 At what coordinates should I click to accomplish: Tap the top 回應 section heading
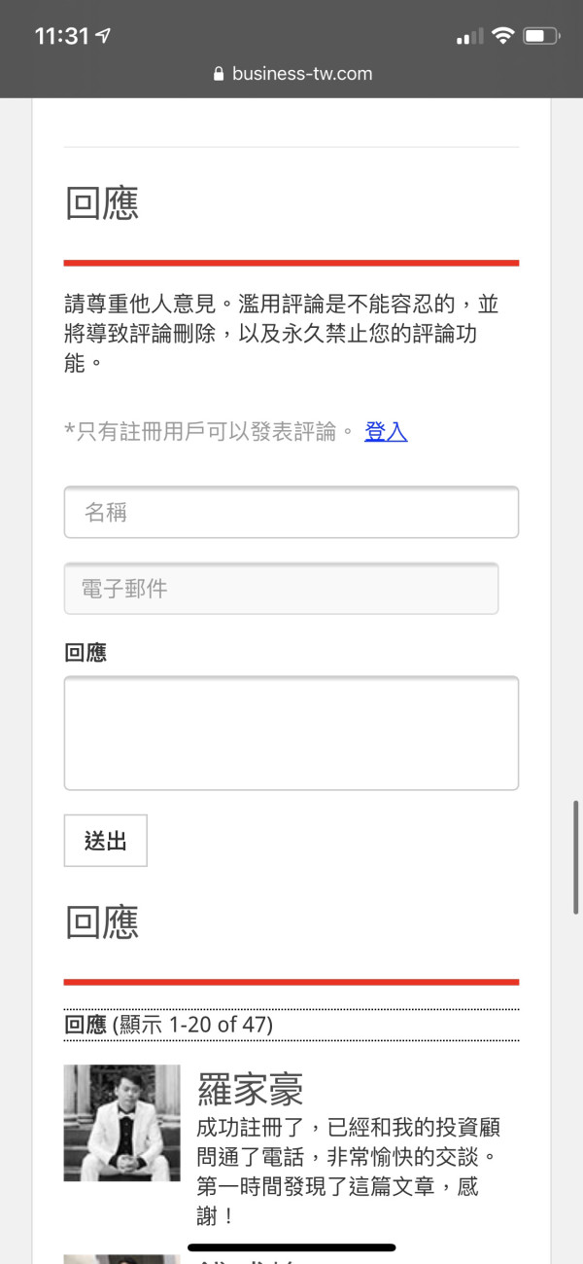coord(102,203)
